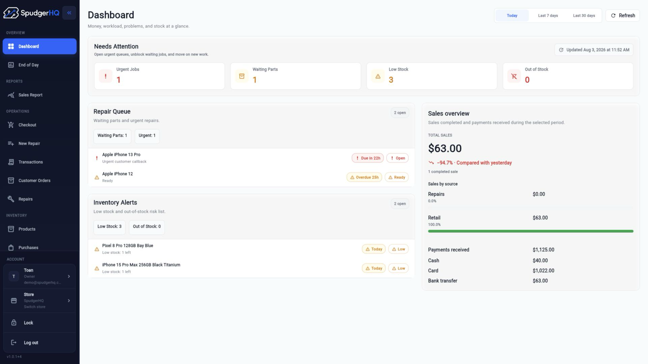Switch to Last 7 days range
This screenshot has width=648, height=364.
[548, 16]
